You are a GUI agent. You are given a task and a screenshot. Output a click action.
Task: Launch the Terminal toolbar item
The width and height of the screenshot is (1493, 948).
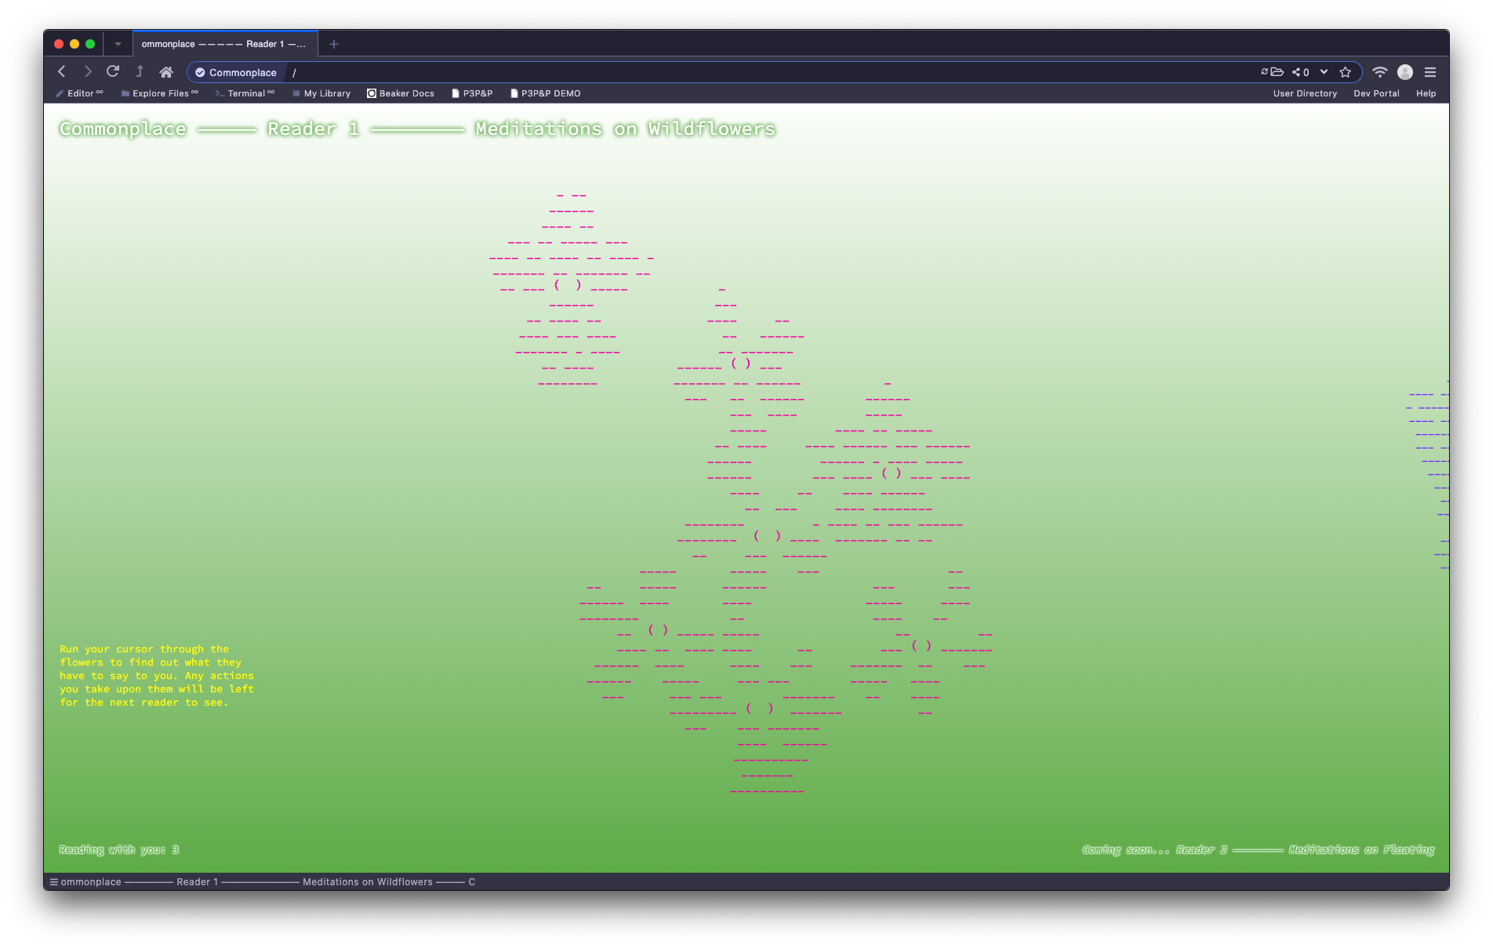(245, 93)
